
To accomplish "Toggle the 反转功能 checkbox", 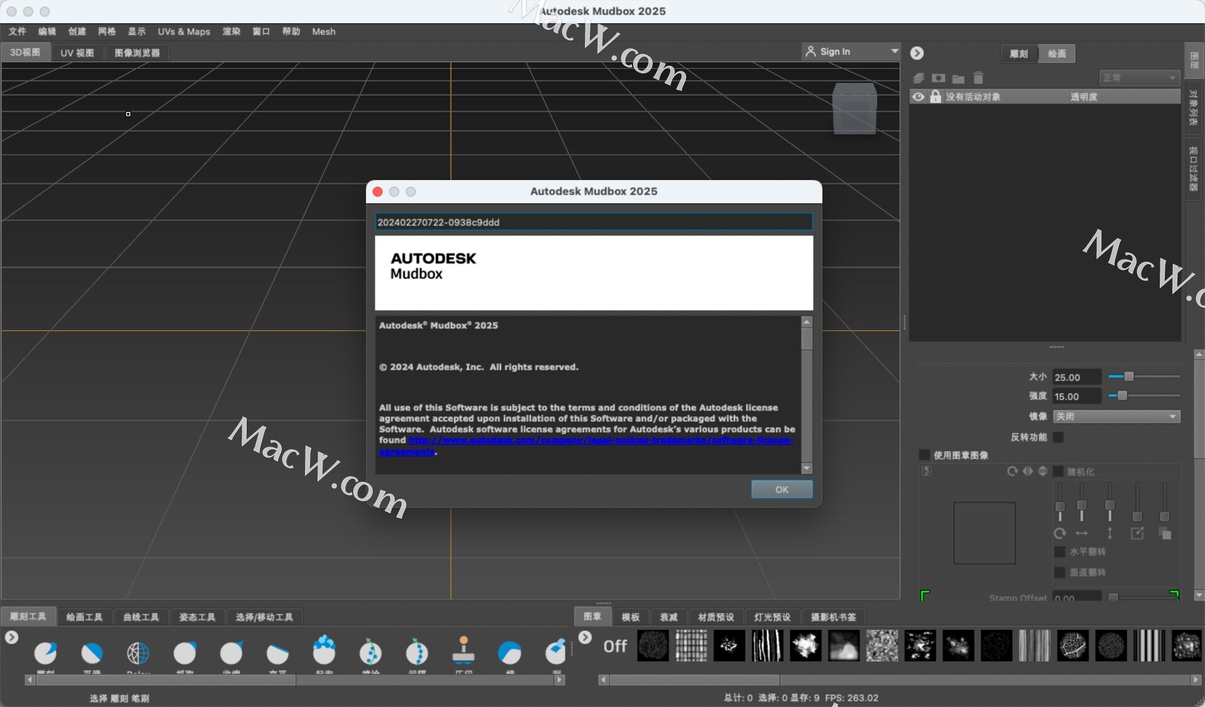I will tap(1058, 437).
